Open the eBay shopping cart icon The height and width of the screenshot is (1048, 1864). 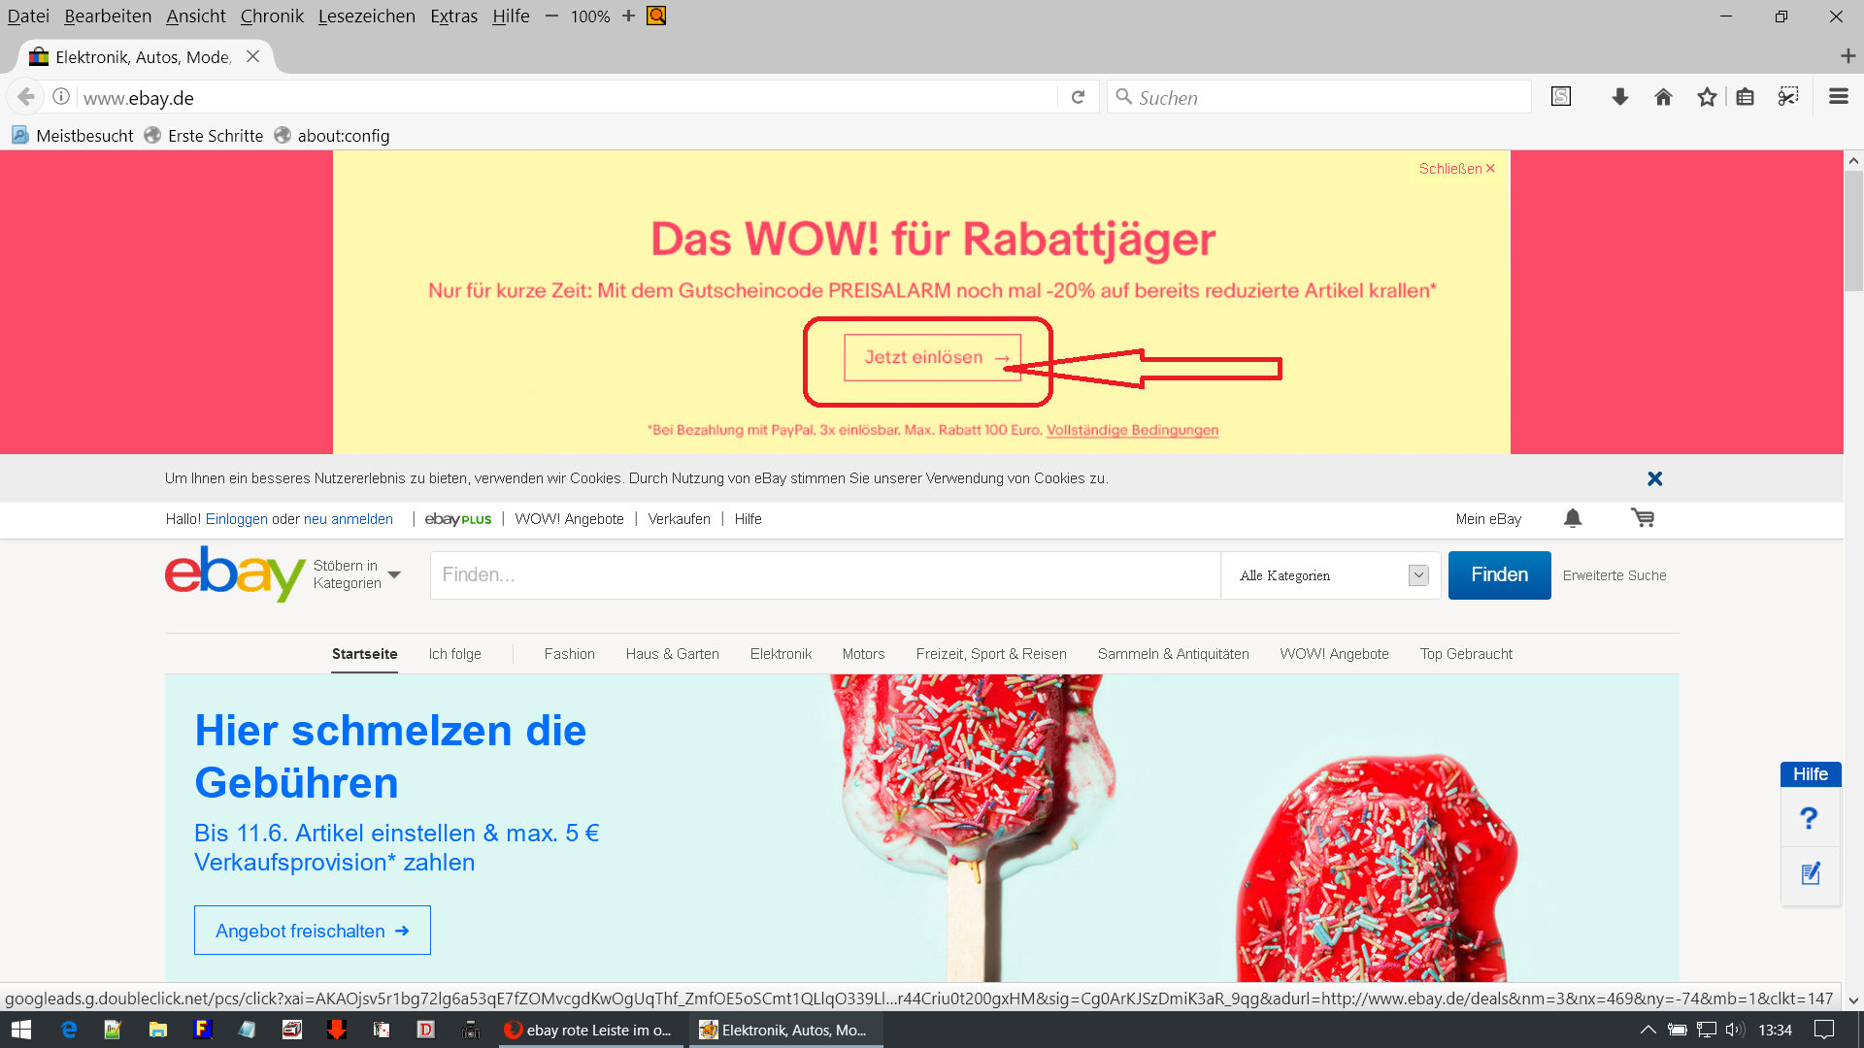[x=1643, y=518]
